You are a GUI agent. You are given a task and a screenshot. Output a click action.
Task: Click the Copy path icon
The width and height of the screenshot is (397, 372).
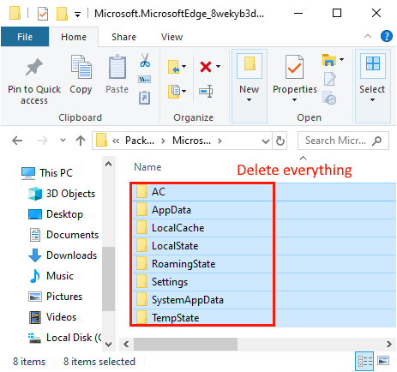click(145, 79)
